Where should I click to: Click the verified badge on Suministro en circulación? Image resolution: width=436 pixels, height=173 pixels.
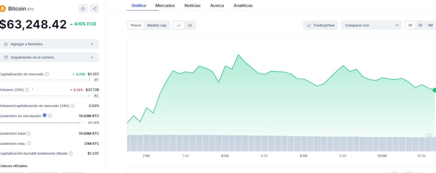[x=44, y=115]
